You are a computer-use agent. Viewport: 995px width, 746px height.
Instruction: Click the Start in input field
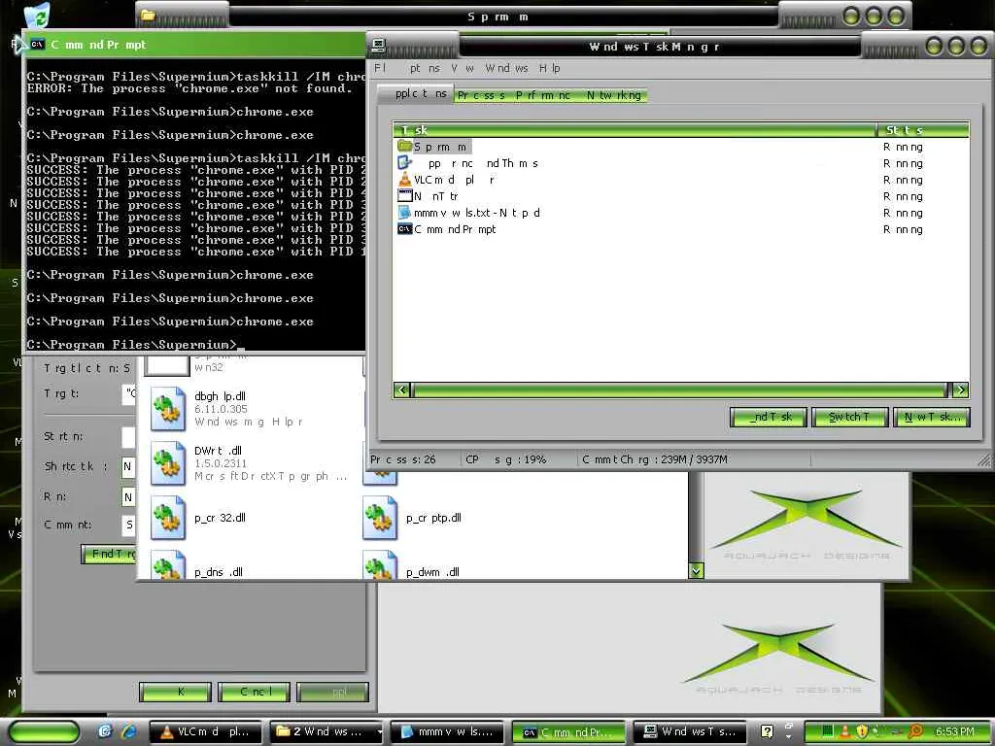tap(129, 437)
